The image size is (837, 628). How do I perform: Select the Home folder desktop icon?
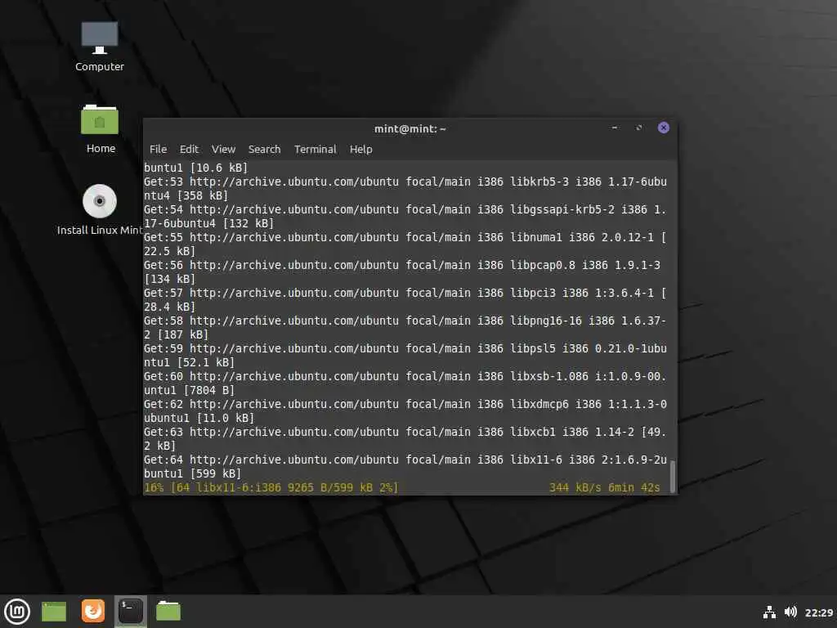click(100, 129)
